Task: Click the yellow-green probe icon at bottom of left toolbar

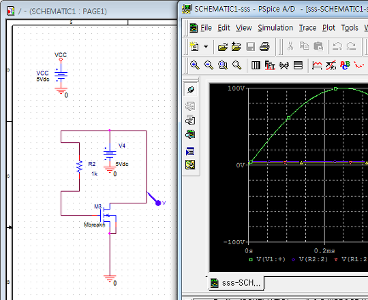Action: tap(190, 165)
